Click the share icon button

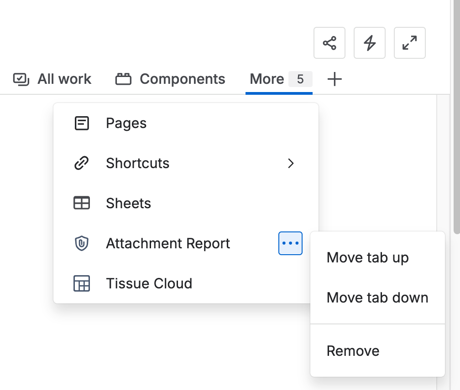(329, 43)
